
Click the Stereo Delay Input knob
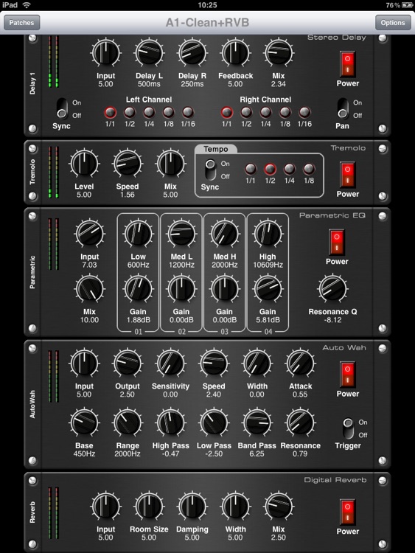tap(106, 53)
